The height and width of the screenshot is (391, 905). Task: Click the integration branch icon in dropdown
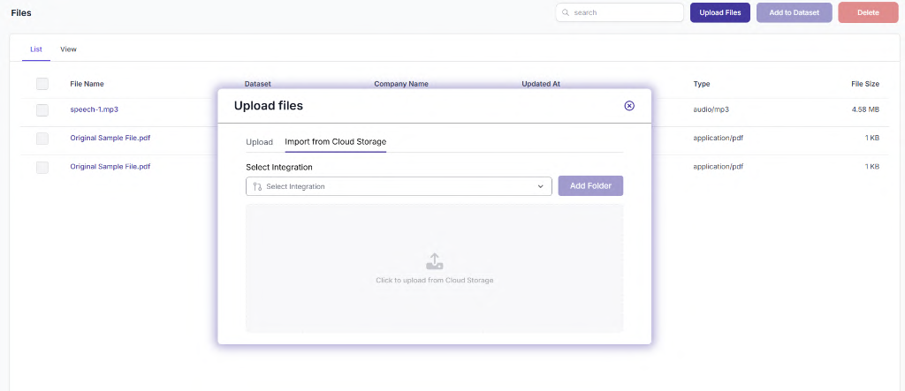pos(257,186)
